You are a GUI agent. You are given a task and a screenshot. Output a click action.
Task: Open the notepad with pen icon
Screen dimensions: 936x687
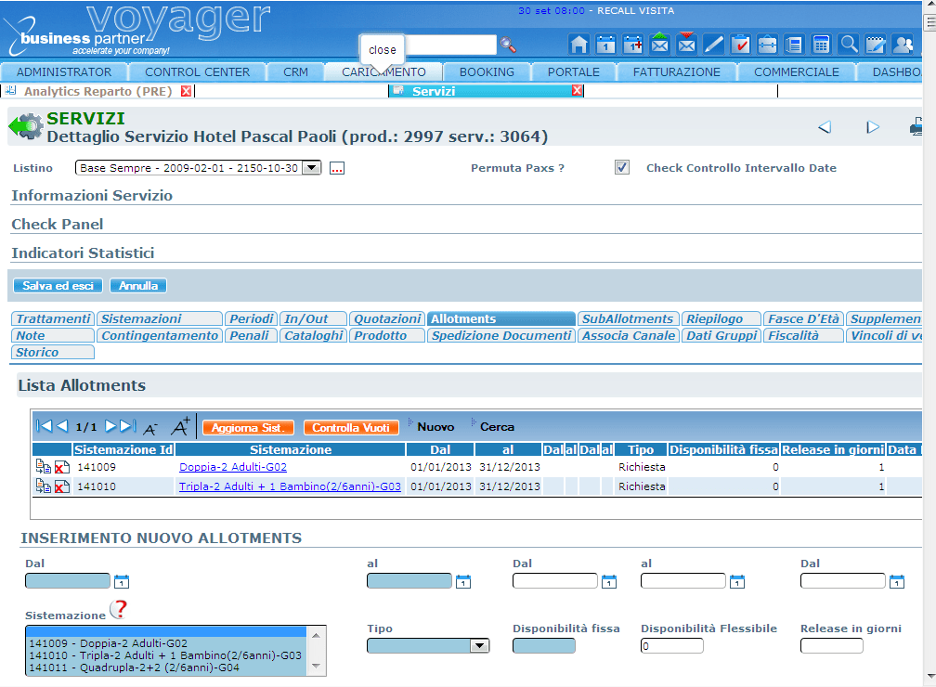(x=875, y=45)
